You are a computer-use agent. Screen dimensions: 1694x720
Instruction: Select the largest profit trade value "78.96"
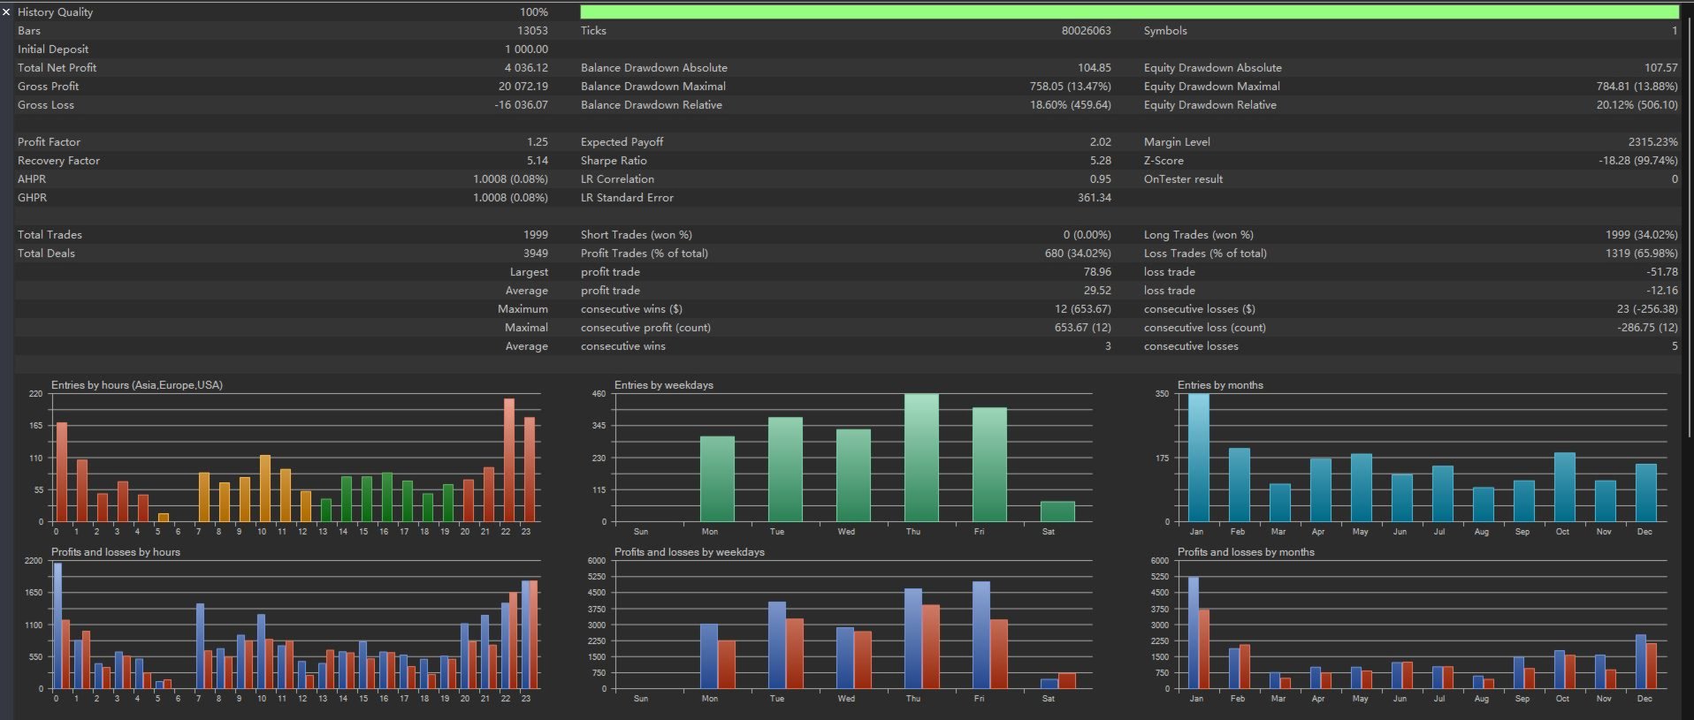[1098, 272]
